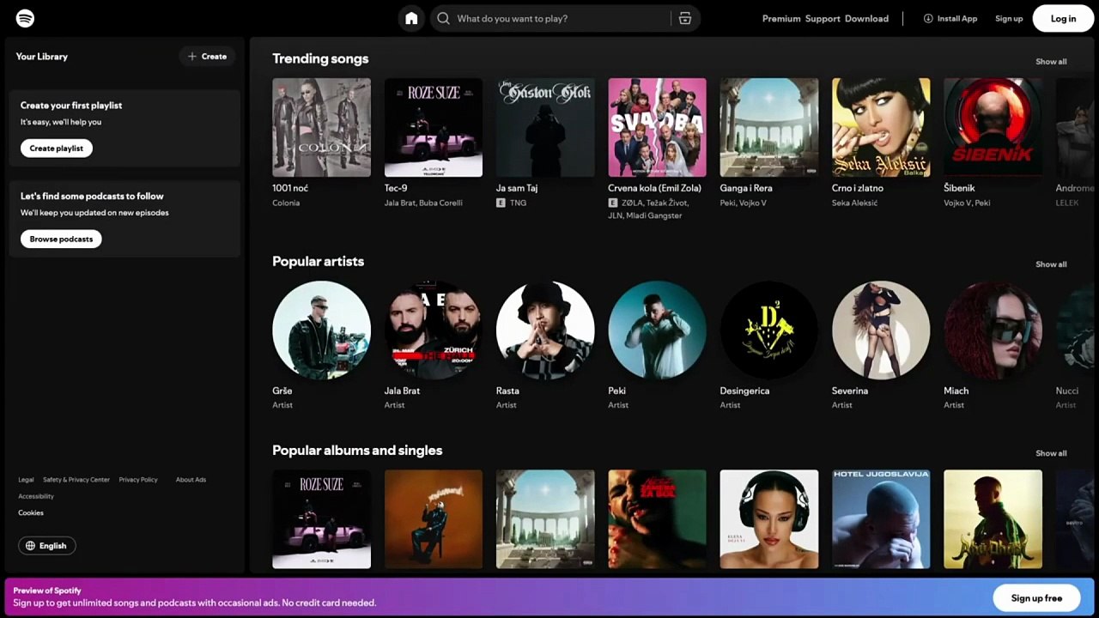Click the Browse podcasts button
Image resolution: width=1099 pixels, height=618 pixels.
click(x=61, y=239)
